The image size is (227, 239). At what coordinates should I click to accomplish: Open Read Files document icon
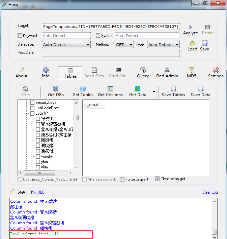[94, 70]
